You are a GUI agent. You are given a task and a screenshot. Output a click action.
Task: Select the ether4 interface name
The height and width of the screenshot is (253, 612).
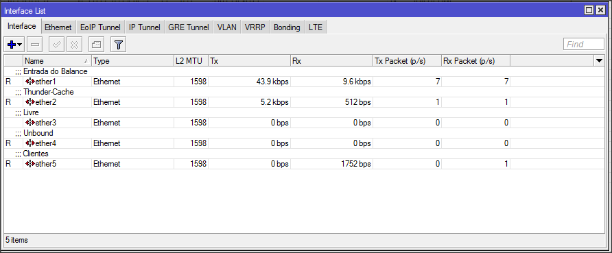[46, 143]
